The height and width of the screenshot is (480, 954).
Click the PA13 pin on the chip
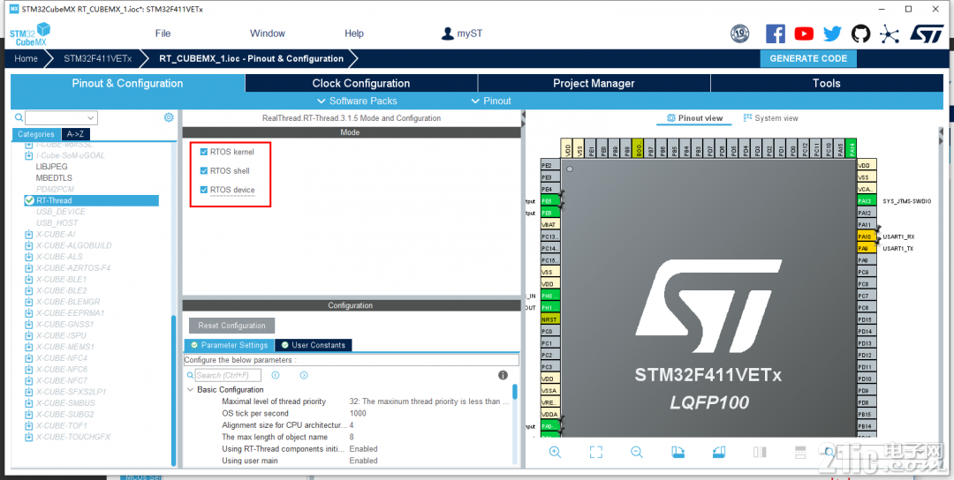(x=867, y=201)
